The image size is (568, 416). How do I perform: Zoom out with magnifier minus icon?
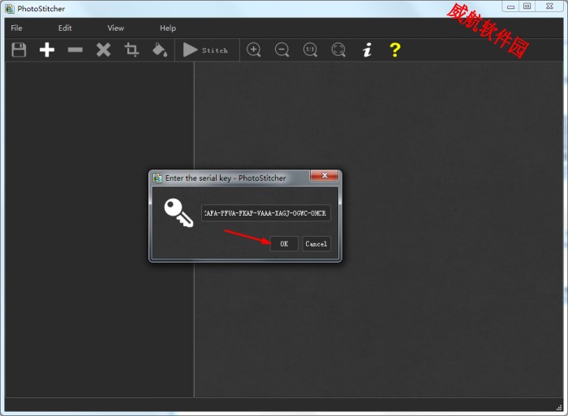282,50
